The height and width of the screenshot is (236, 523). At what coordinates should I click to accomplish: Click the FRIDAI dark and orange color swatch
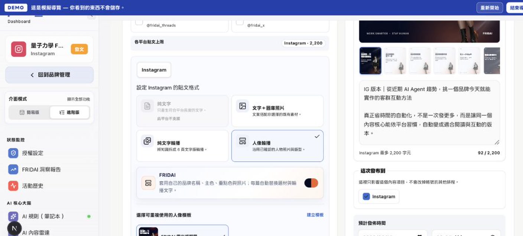[x=311, y=183]
